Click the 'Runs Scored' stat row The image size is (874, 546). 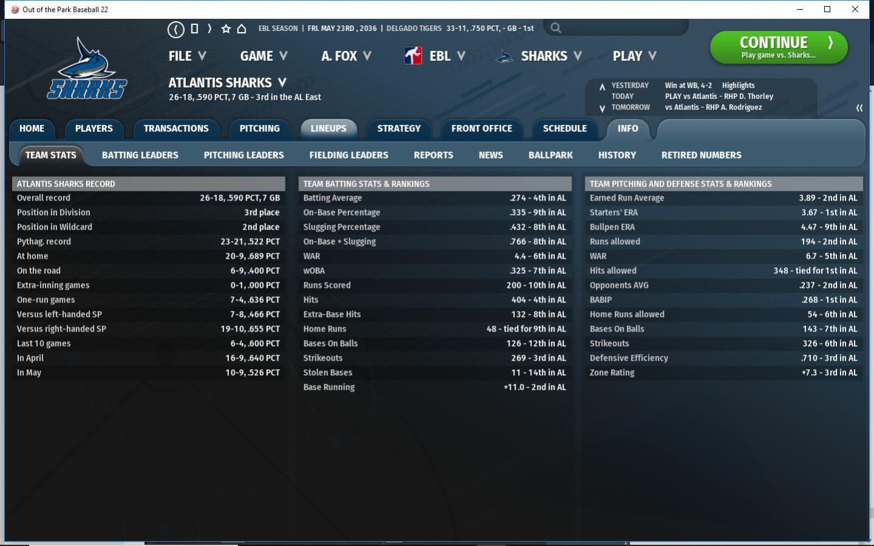point(435,285)
